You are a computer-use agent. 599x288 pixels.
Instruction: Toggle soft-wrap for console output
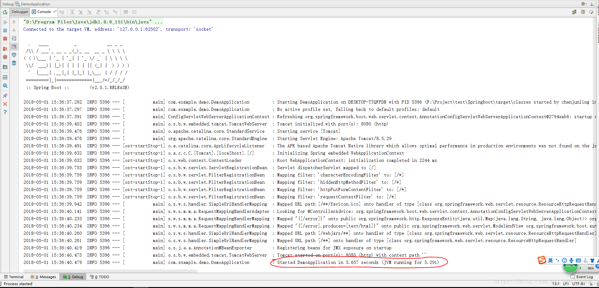[x=14, y=38]
